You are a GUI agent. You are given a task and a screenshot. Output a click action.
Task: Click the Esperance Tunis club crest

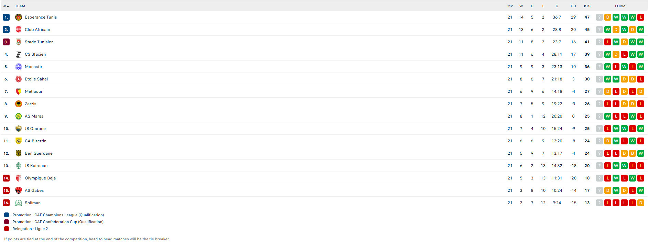pos(19,17)
